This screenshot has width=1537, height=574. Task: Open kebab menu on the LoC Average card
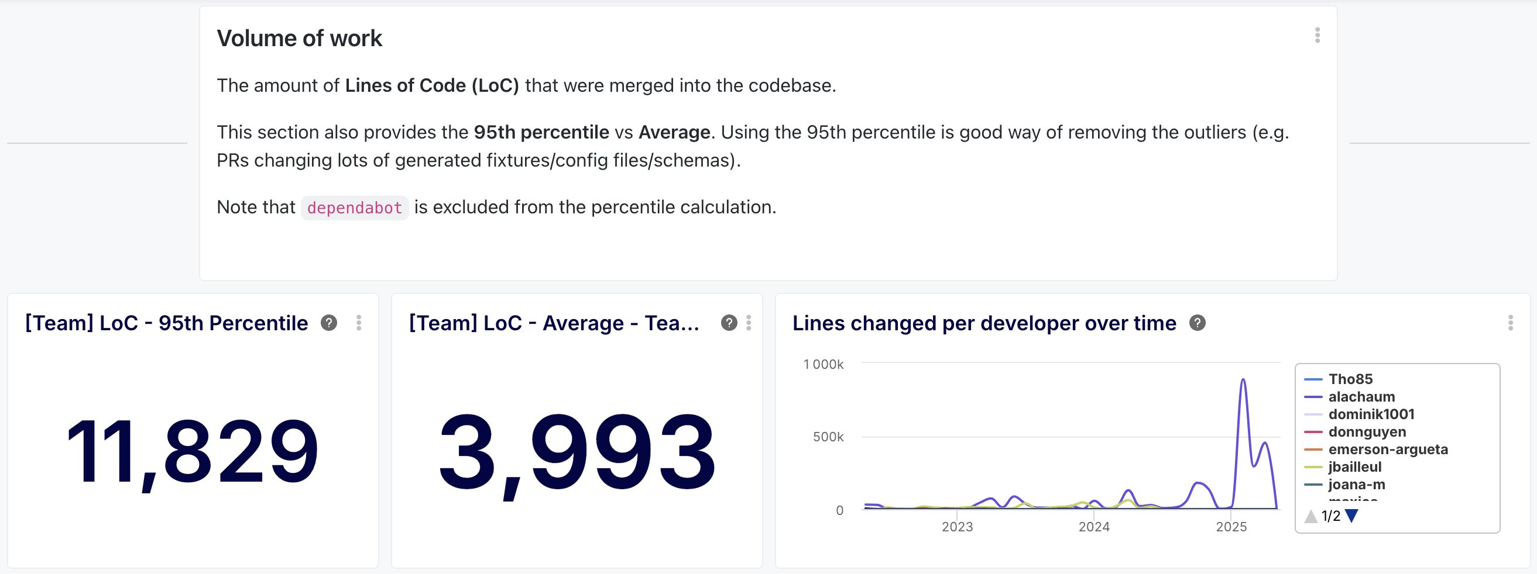(x=749, y=323)
